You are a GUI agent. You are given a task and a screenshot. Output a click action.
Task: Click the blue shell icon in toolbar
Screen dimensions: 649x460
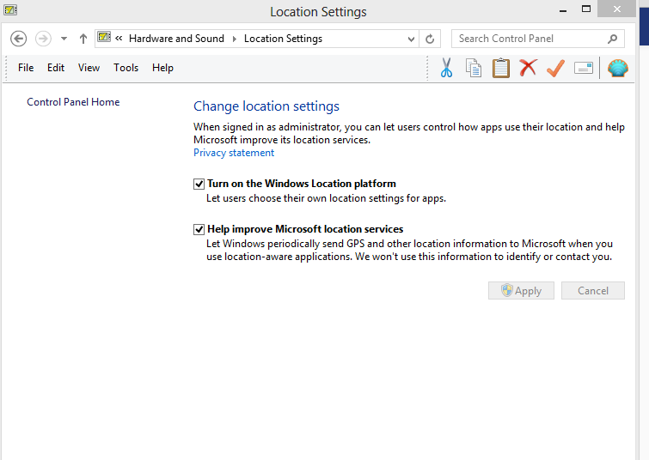pos(618,68)
